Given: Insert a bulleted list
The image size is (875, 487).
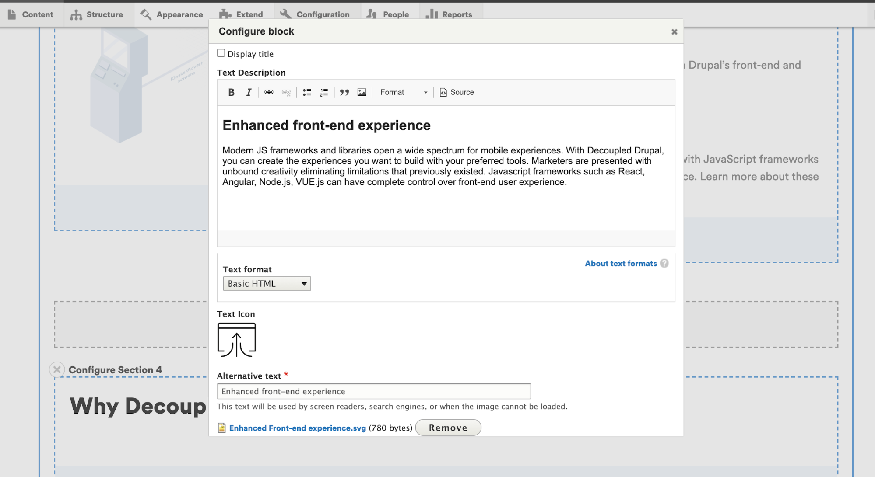Looking at the screenshot, I should tap(307, 92).
